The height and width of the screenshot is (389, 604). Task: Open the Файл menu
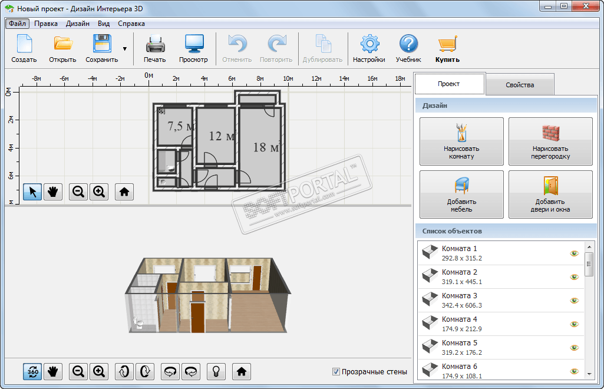17,24
